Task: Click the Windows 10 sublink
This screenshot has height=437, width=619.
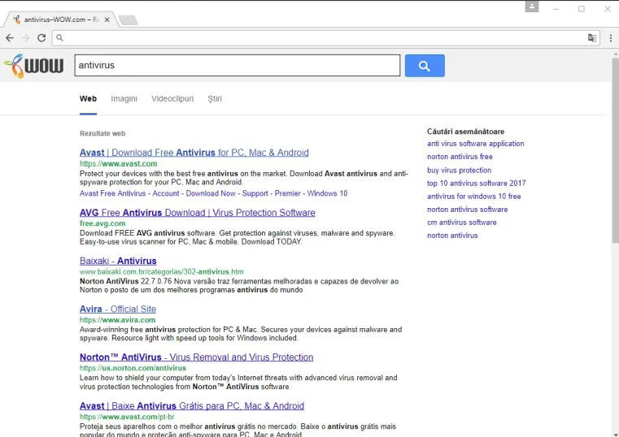Action: [327, 193]
